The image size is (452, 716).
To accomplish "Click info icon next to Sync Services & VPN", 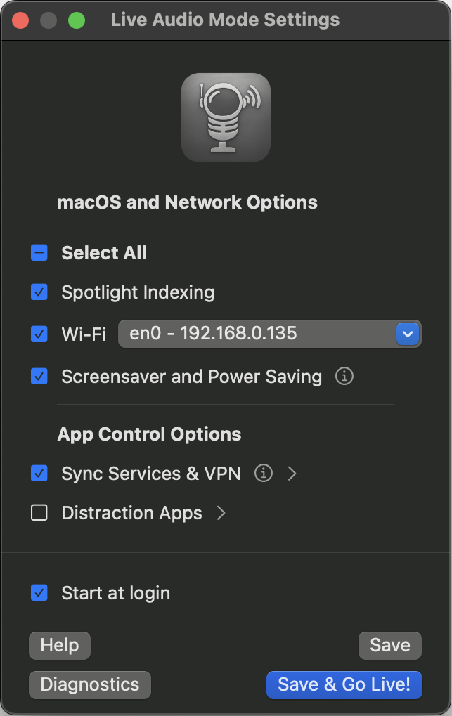I will click(x=263, y=474).
